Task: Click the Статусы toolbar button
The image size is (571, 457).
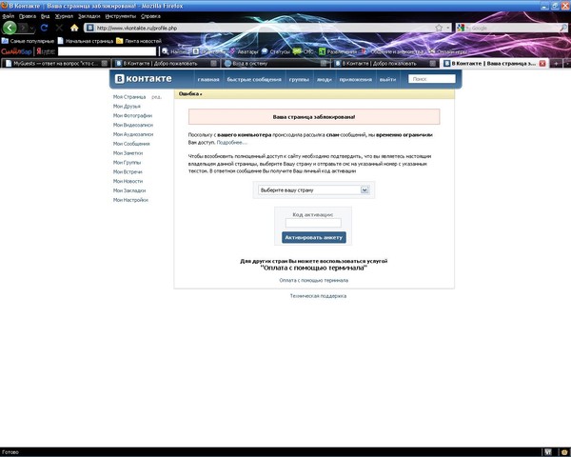Action: pyautogui.click(x=276, y=51)
